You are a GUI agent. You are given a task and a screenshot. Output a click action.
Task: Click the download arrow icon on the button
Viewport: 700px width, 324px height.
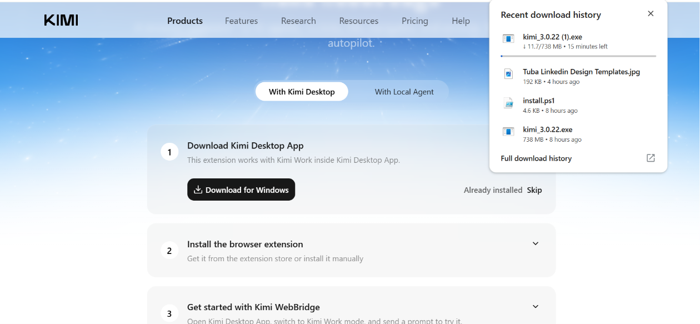click(x=198, y=190)
